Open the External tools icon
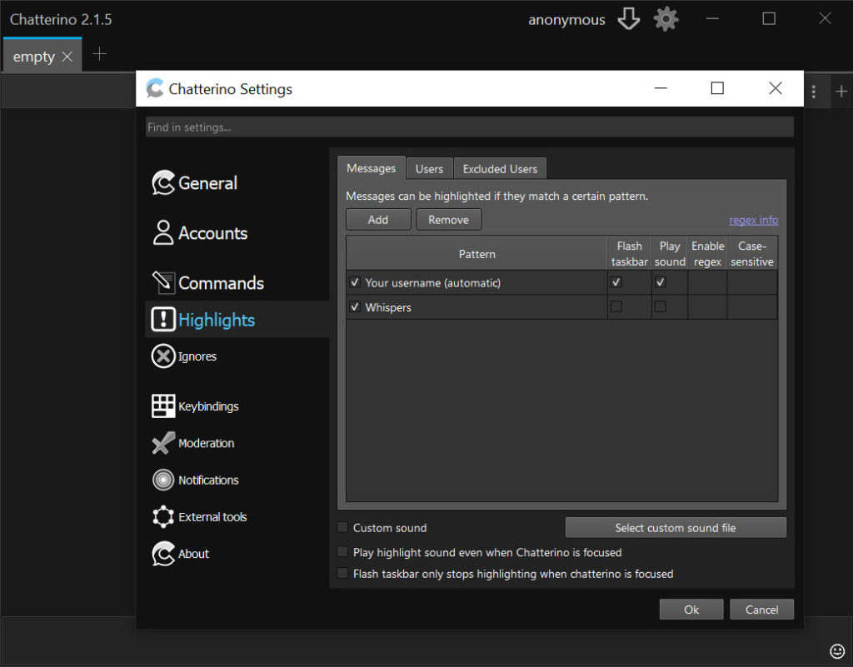This screenshot has height=667, width=853. tap(163, 517)
